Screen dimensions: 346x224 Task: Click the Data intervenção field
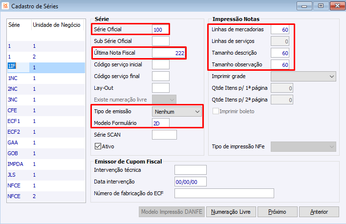191,182
